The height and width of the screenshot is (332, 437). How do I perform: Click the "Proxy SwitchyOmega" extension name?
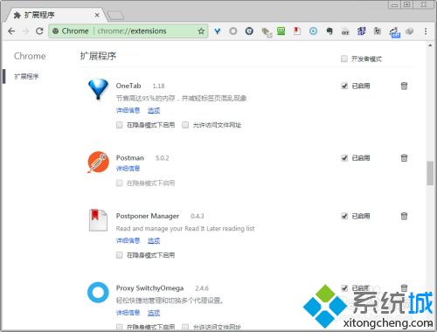149,288
